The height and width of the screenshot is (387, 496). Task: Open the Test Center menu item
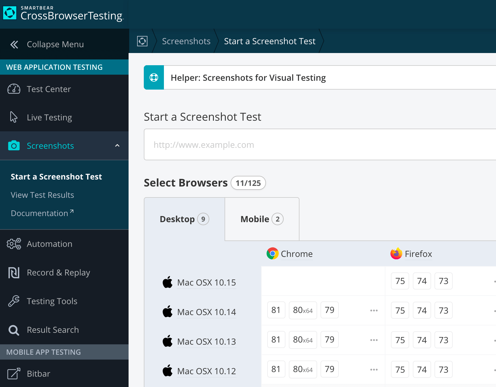click(x=64, y=89)
